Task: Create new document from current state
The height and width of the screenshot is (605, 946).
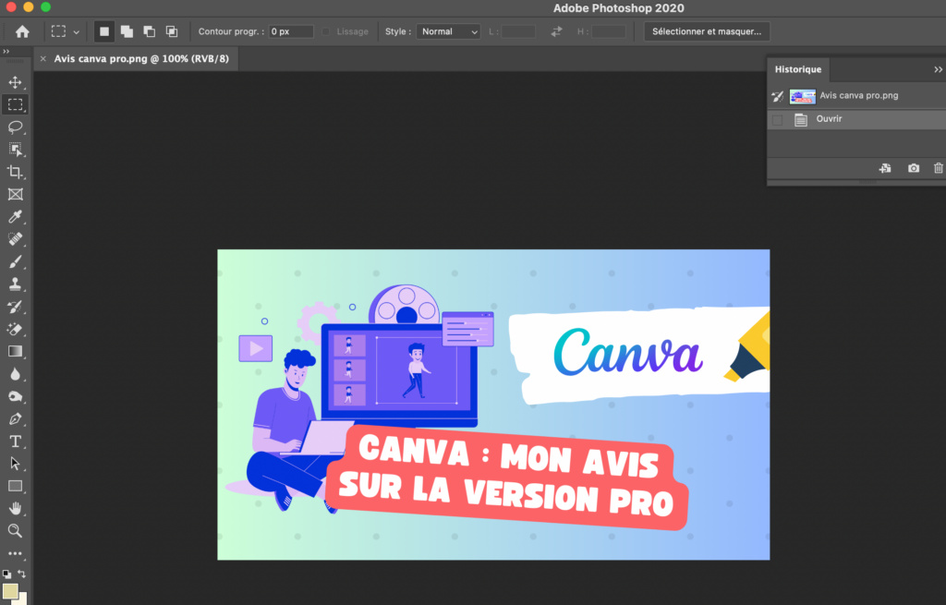Action: point(885,168)
